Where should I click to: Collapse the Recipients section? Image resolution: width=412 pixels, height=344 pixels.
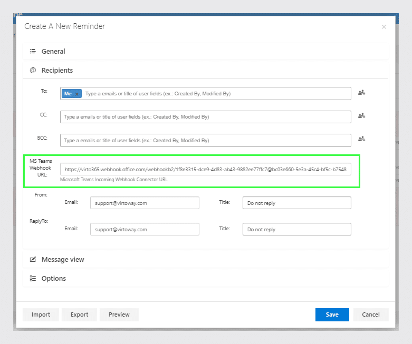(206, 70)
